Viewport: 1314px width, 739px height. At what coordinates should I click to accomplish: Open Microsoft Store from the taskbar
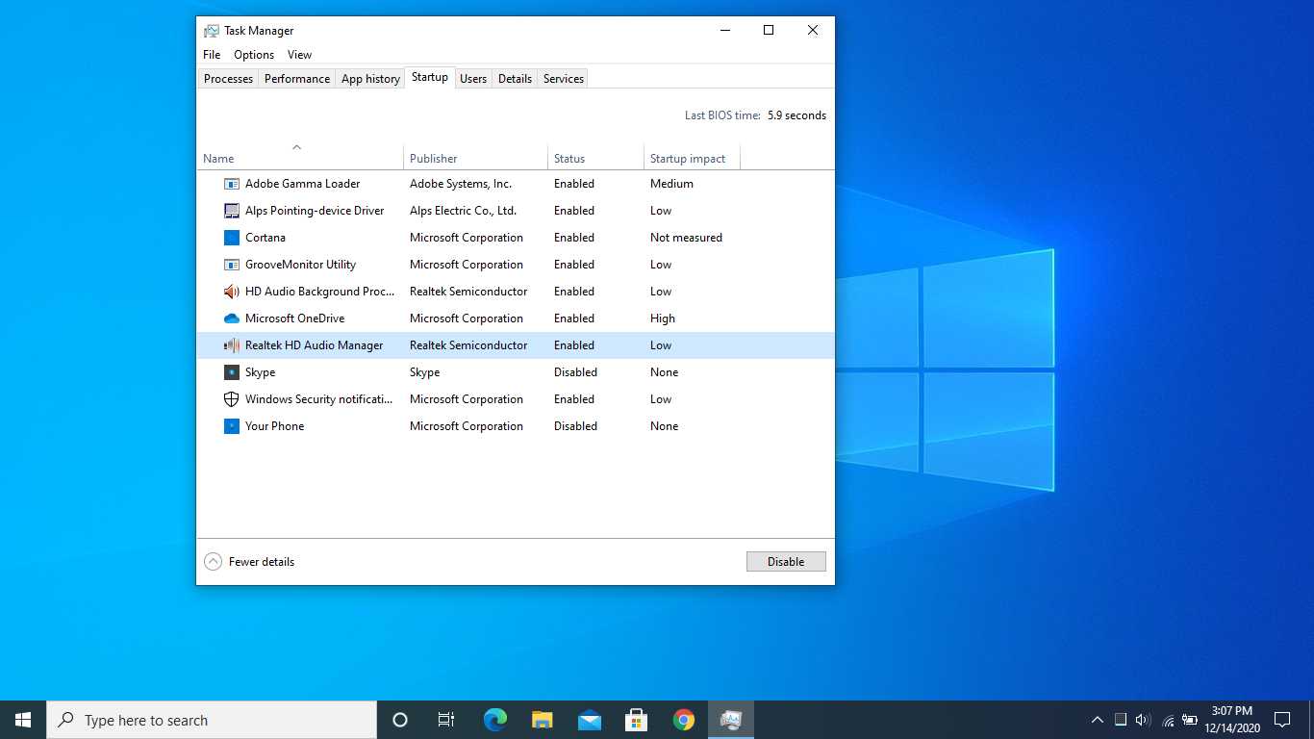(x=637, y=720)
